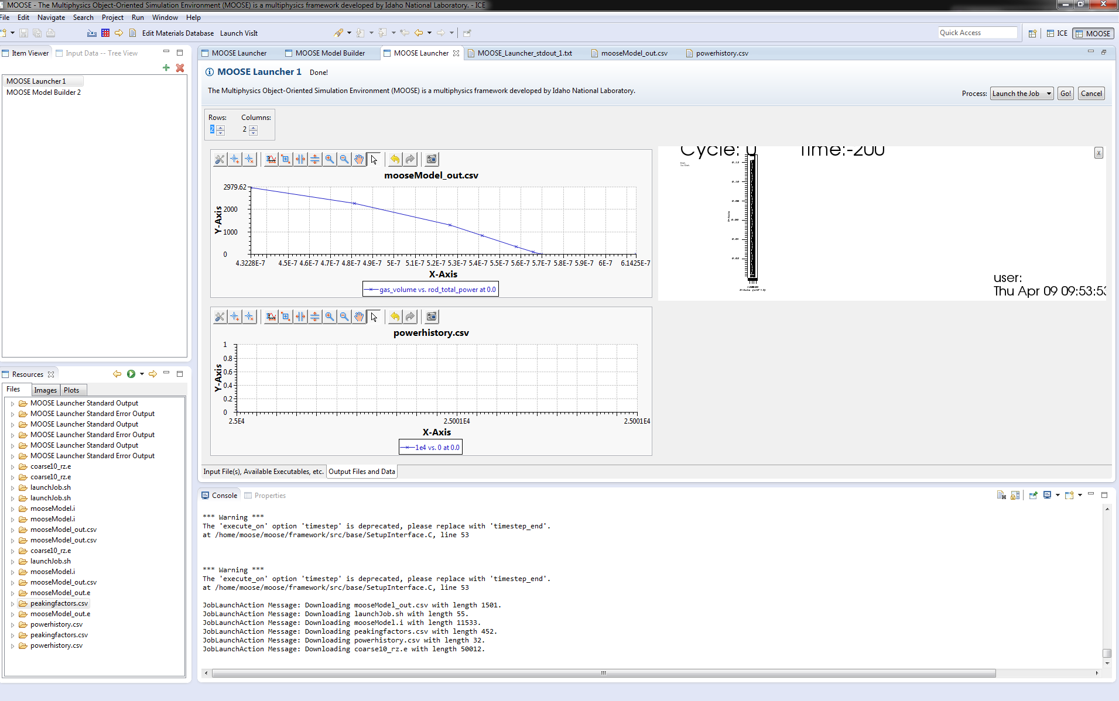Select panning hand on mooseModel_out.csv plot

pyautogui.click(x=359, y=159)
